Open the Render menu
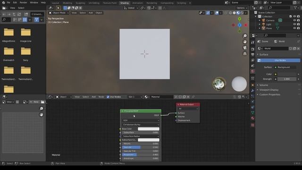Image resolution: width=302 pixels, height=170 pixels. [23, 2]
